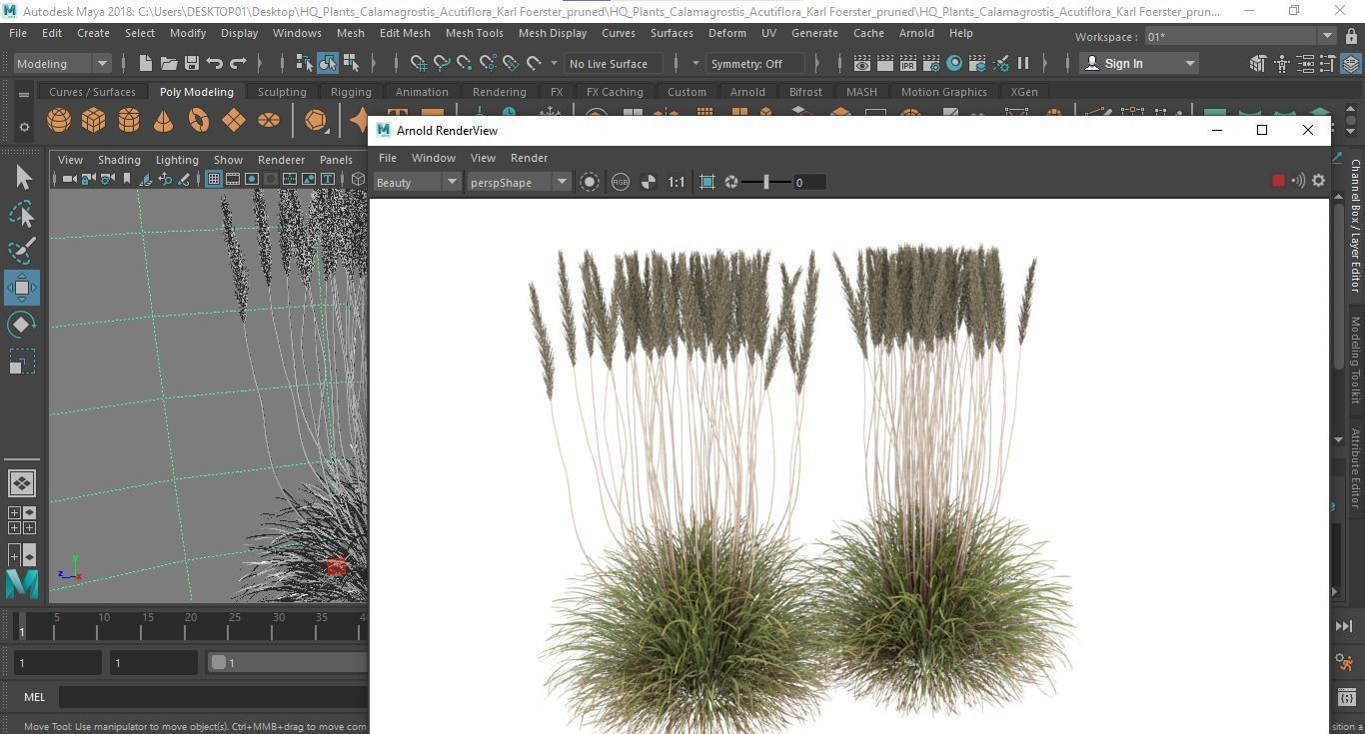1365x734 pixels.
Task: Choose the Paint selection tool
Action: (22, 250)
